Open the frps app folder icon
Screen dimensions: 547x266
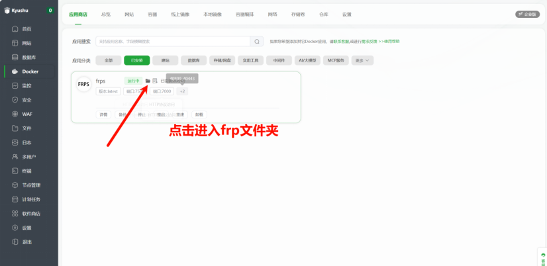tap(148, 81)
